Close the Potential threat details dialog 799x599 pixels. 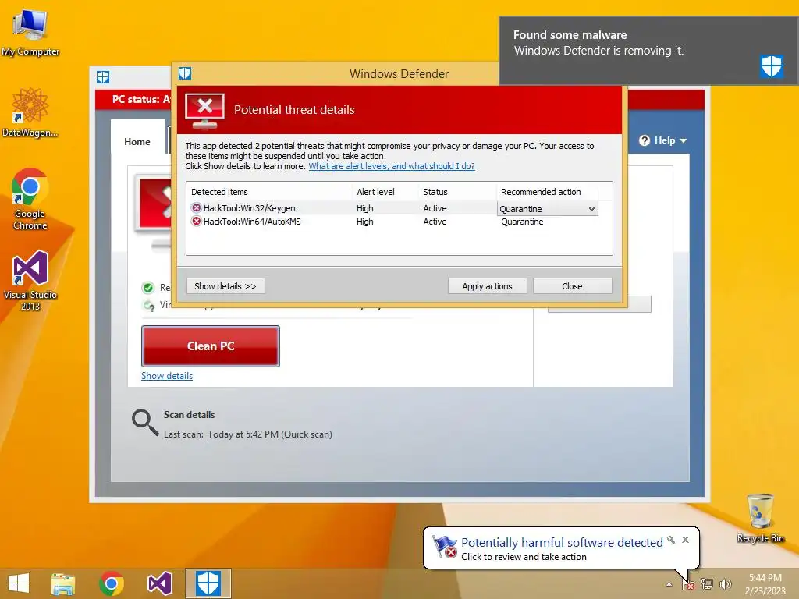pos(572,286)
